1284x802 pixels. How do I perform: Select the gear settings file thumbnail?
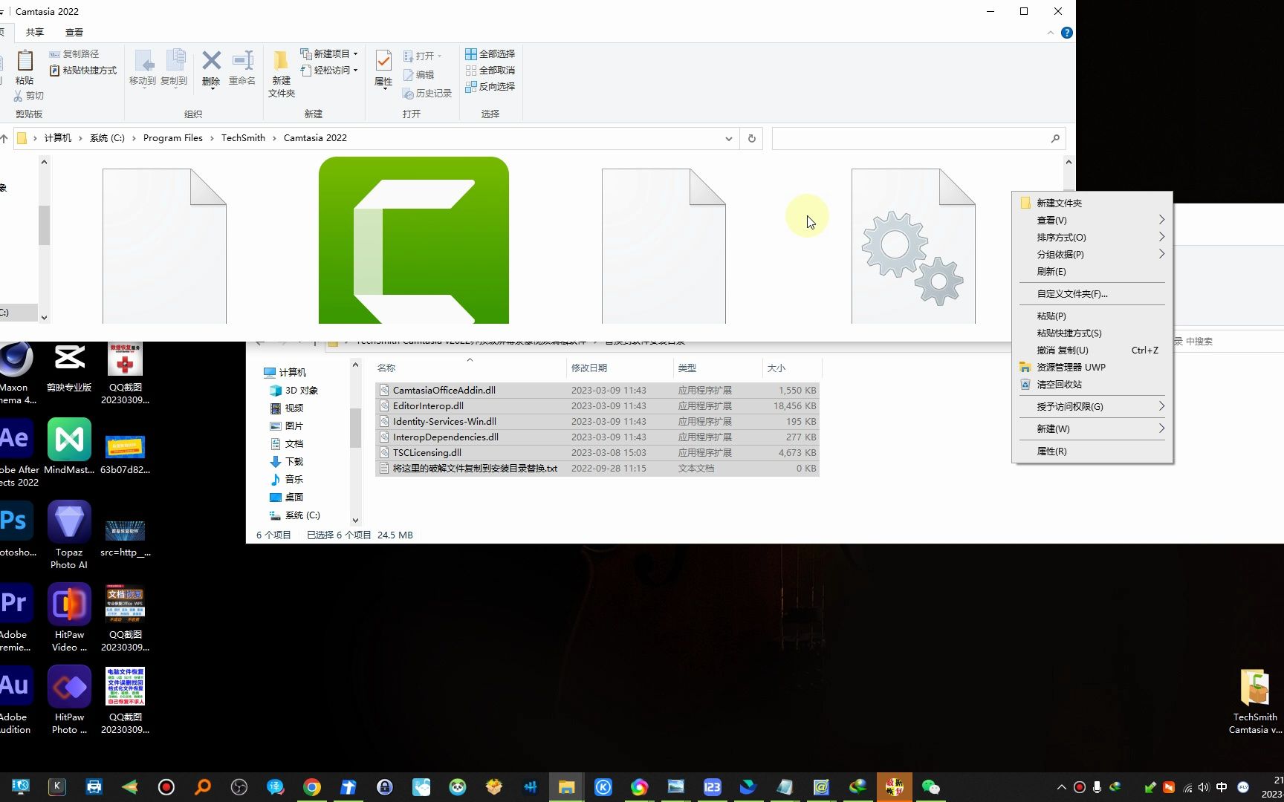(x=913, y=246)
